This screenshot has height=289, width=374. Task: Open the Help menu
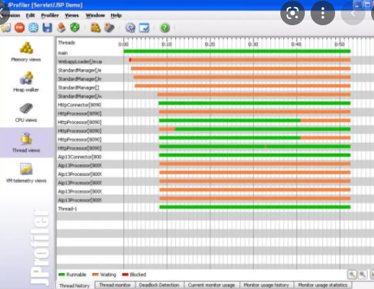(116, 15)
